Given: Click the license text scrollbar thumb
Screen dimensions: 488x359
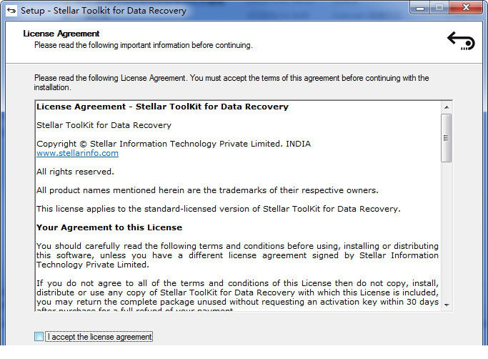Looking at the screenshot, I should click(x=447, y=138).
